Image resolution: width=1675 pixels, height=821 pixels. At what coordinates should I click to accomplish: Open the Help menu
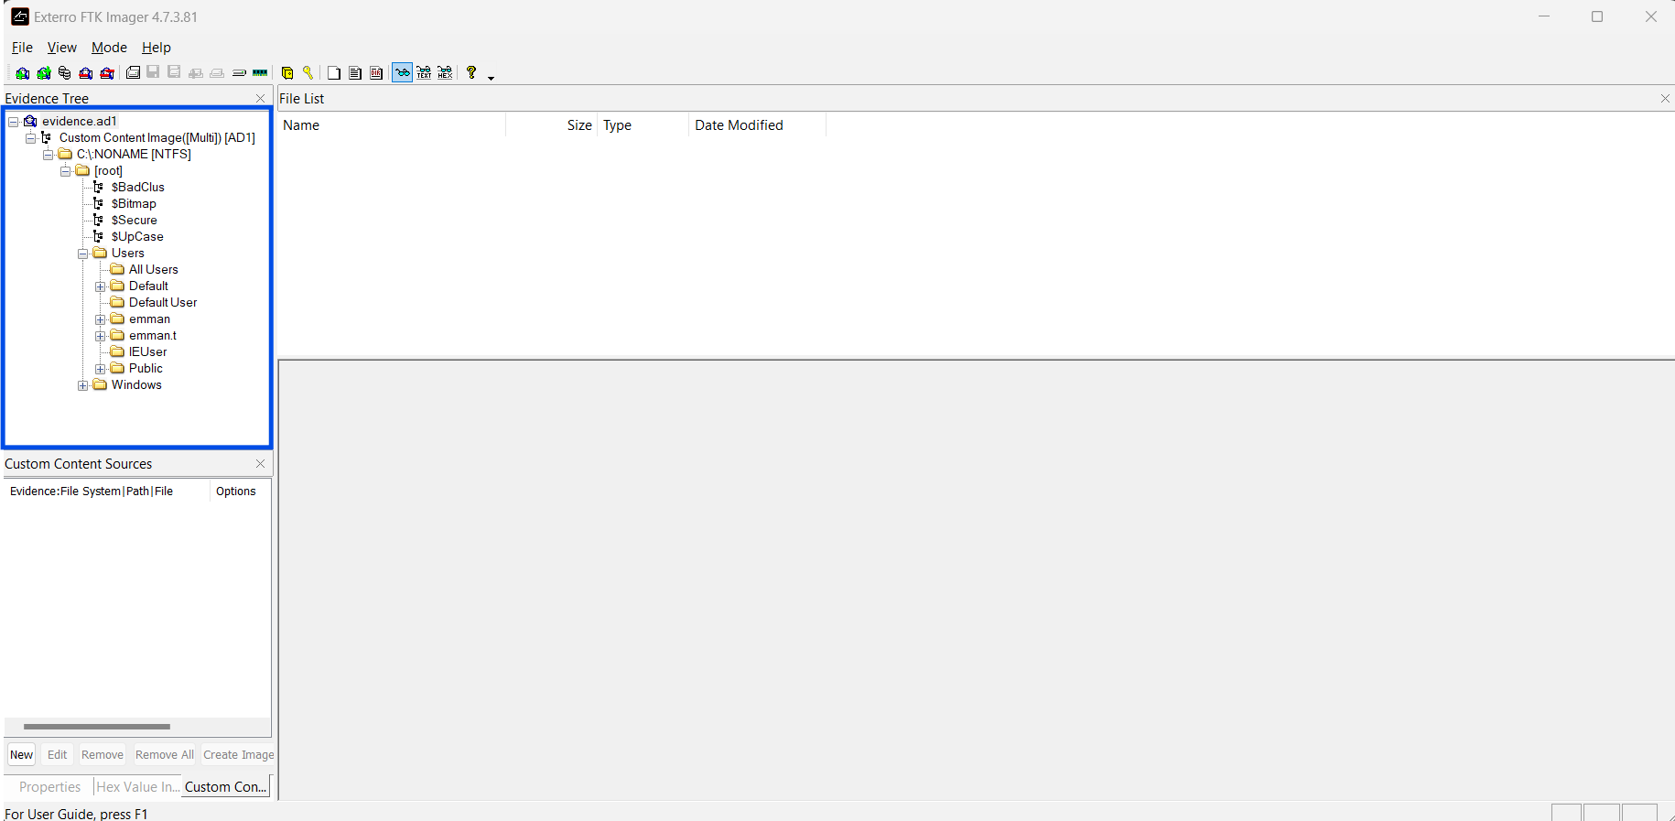coord(157,48)
